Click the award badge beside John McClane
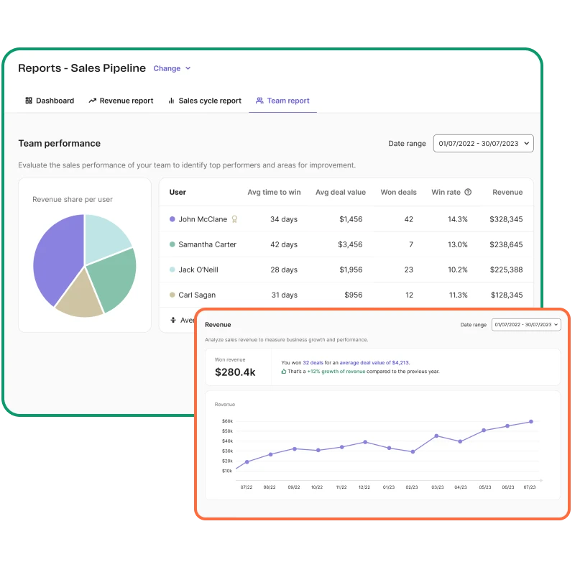 (234, 219)
